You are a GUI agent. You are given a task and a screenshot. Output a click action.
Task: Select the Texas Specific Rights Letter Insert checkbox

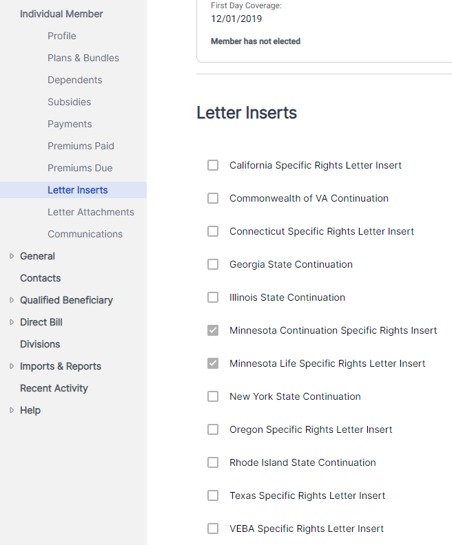[x=213, y=495]
